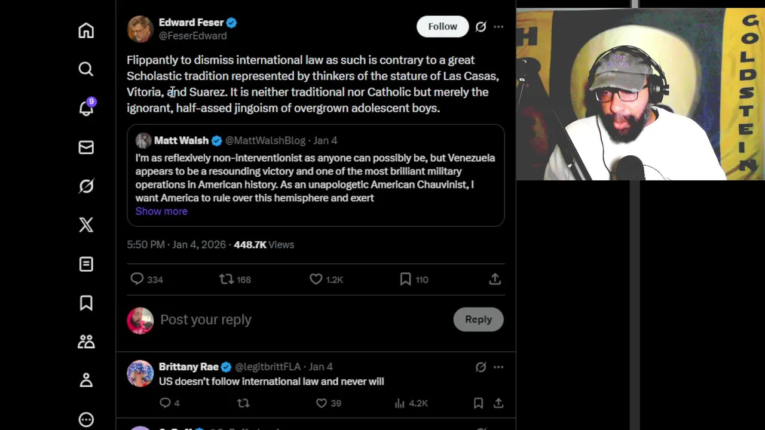Open the Search explore icon
The width and height of the screenshot is (765, 430).
86,69
